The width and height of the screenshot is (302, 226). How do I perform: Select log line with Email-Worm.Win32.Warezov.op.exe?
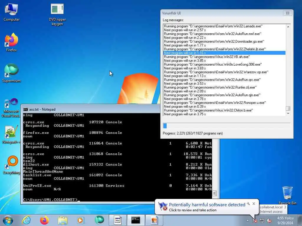click(x=224, y=72)
